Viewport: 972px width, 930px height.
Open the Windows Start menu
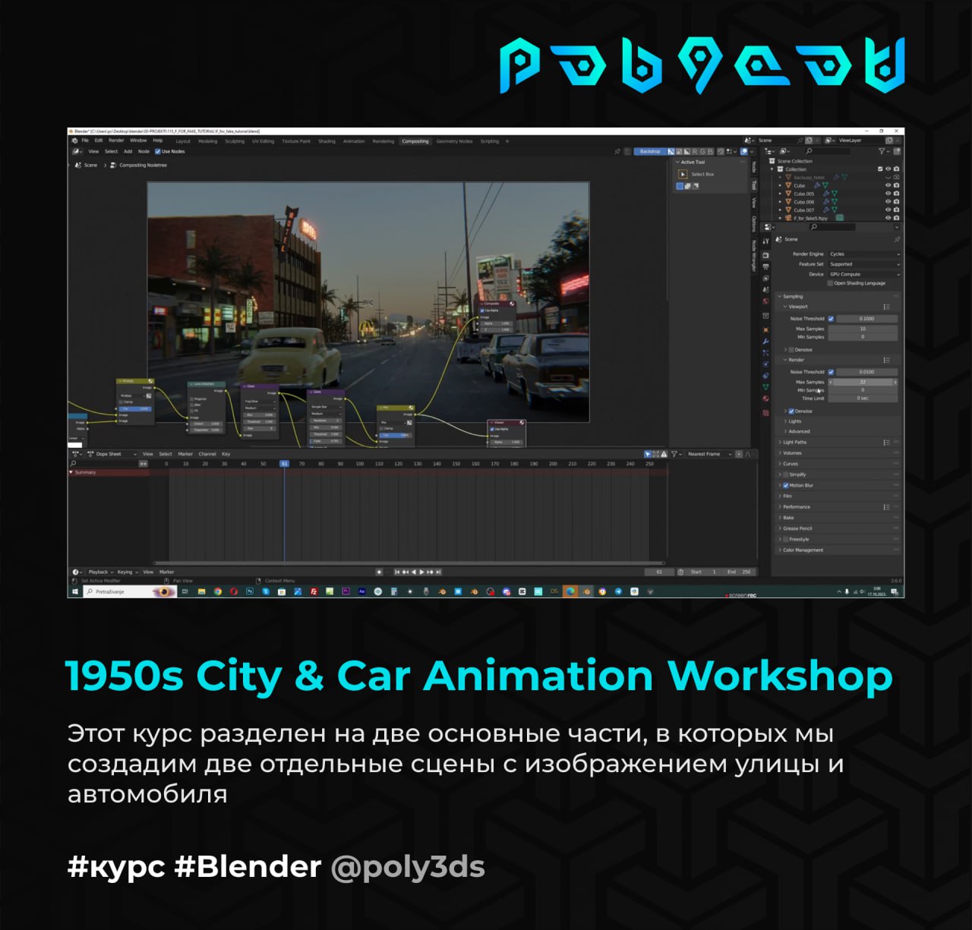(75, 591)
